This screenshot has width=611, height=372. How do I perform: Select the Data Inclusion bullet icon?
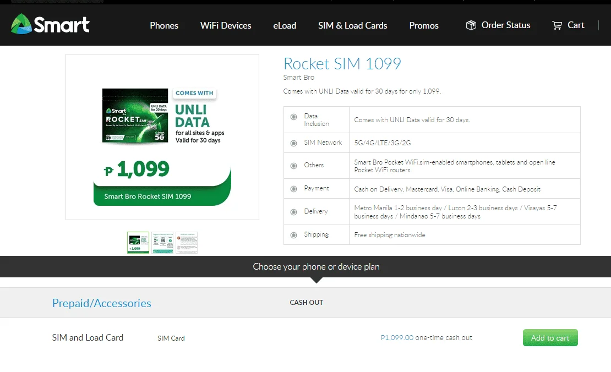pos(294,117)
